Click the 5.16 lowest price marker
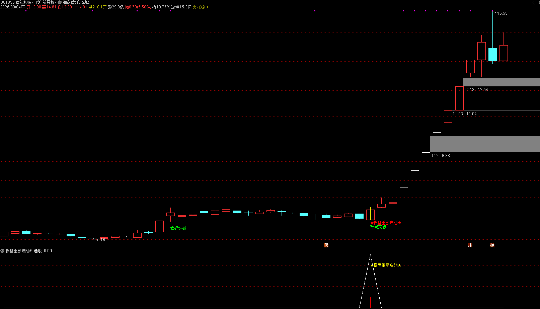 [x=101, y=240]
